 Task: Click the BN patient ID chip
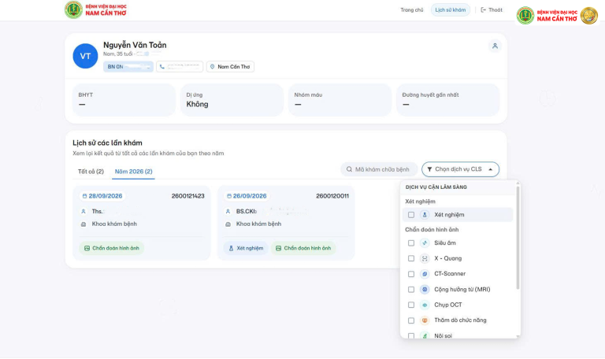(128, 67)
